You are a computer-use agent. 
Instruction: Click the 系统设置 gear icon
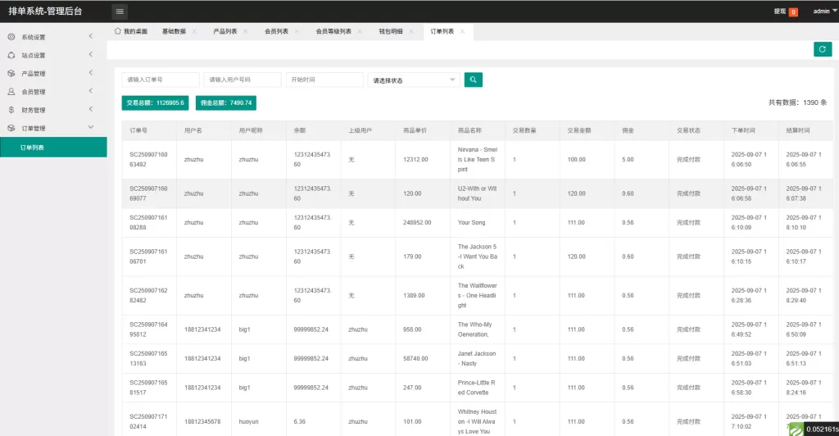pos(11,37)
